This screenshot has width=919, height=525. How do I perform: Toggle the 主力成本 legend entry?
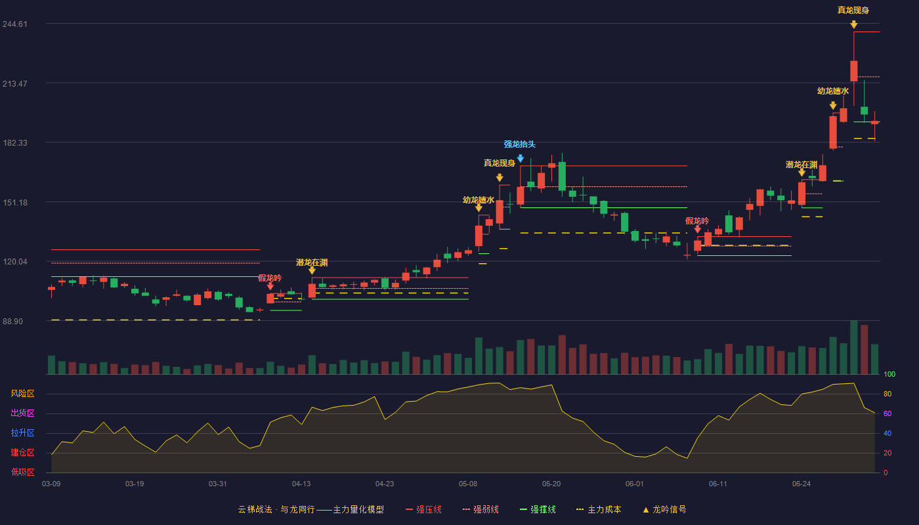click(x=598, y=509)
